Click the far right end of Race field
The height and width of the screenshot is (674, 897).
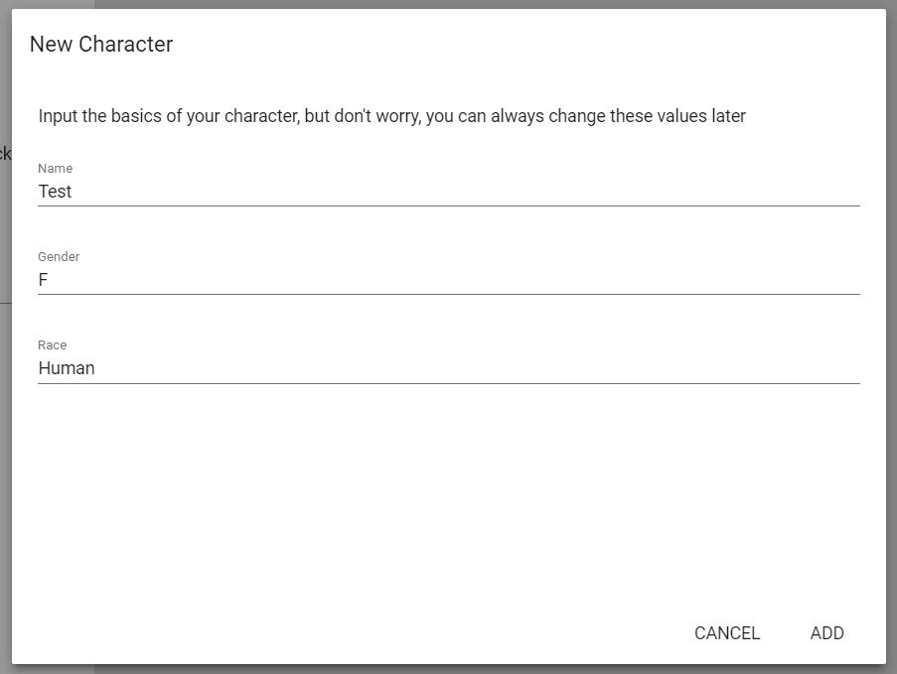(849, 368)
